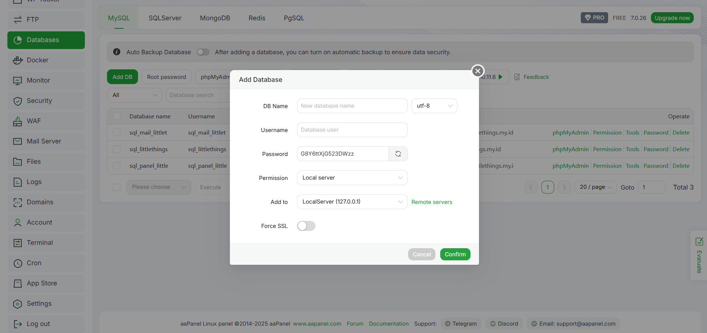Check sql_mail_littlet row checkbox
This screenshot has width=707, height=333.
(117, 132)
